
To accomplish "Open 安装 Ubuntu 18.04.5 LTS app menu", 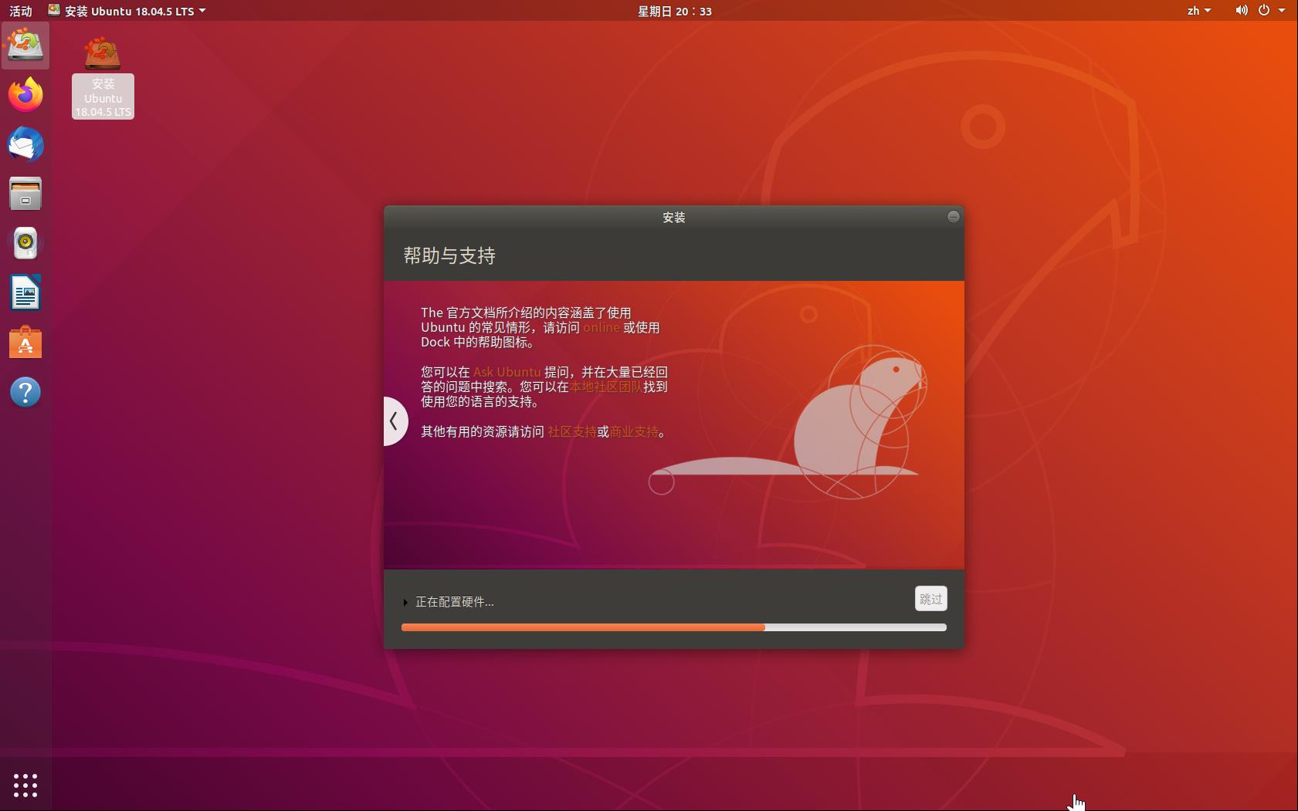I will coord(127,11).
